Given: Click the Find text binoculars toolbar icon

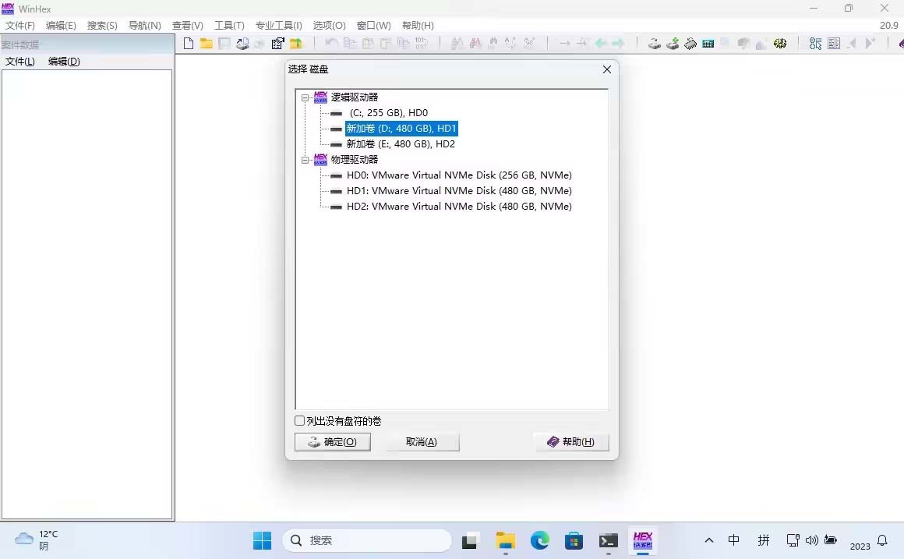Looking at the screenshot, I should pos(457,43).
